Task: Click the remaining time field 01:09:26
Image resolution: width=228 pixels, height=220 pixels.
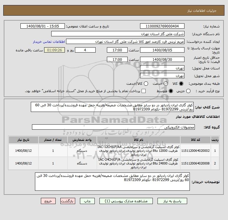Action: pos(54,50)
